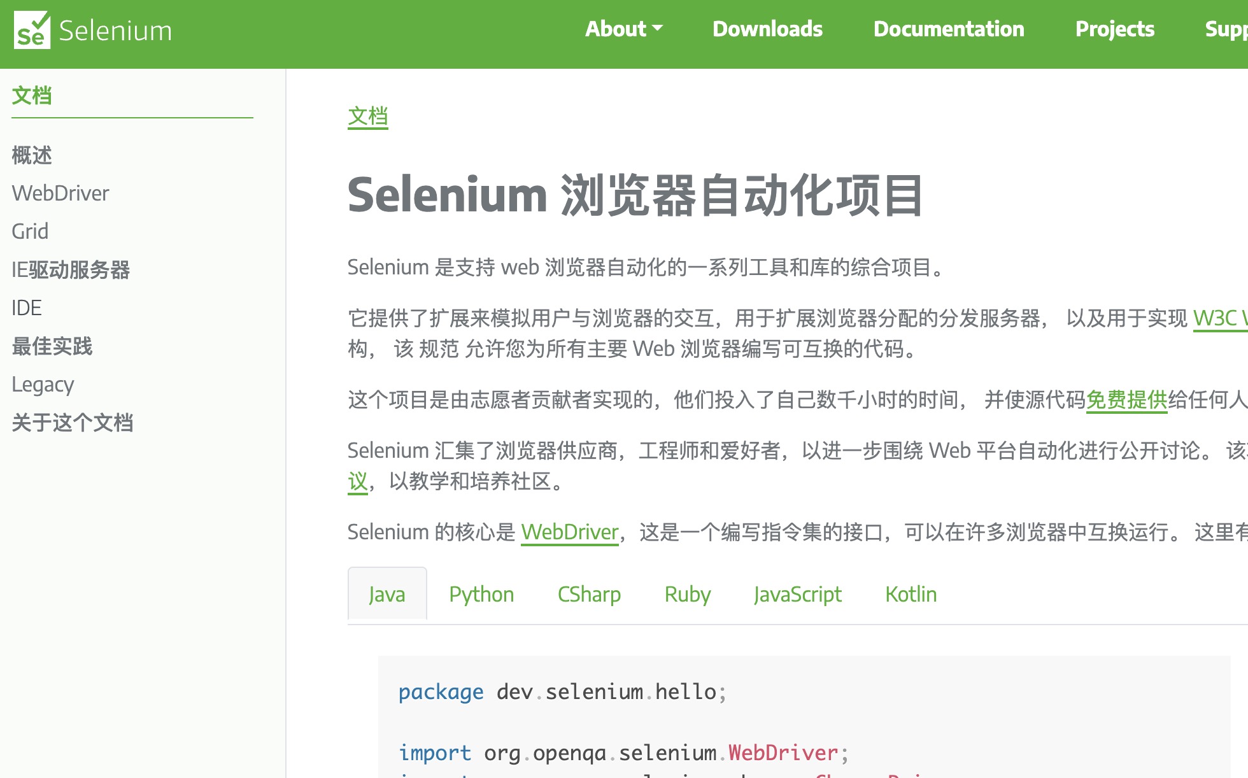
Task: Open 最佳实践 sidebar entry
Action: (52, 346)
